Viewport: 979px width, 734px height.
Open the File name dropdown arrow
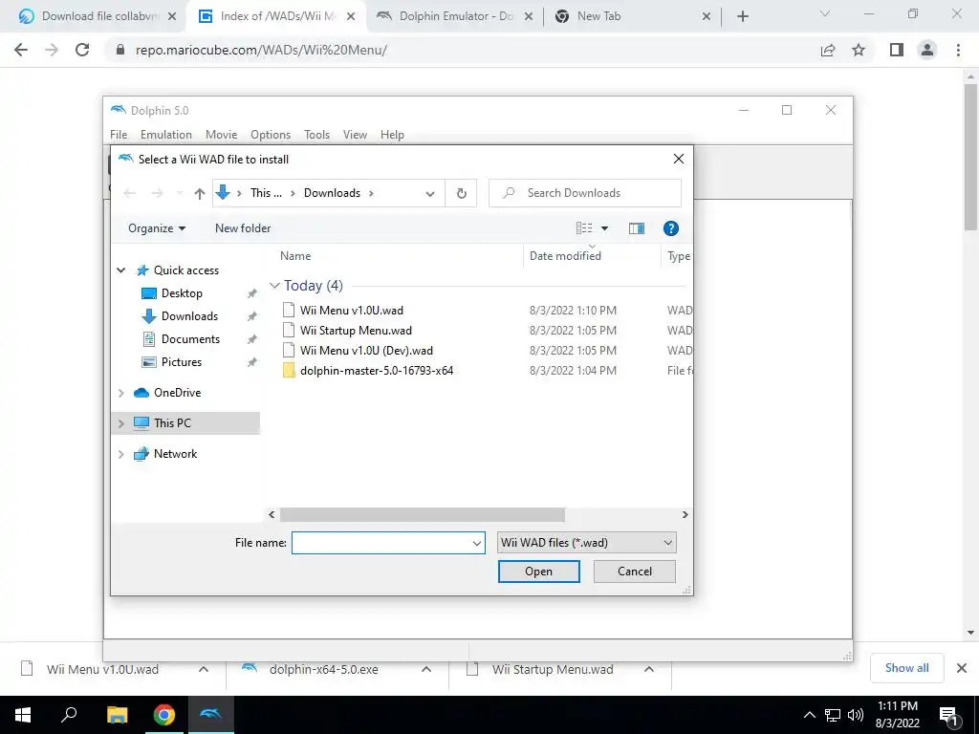point(477,543)
